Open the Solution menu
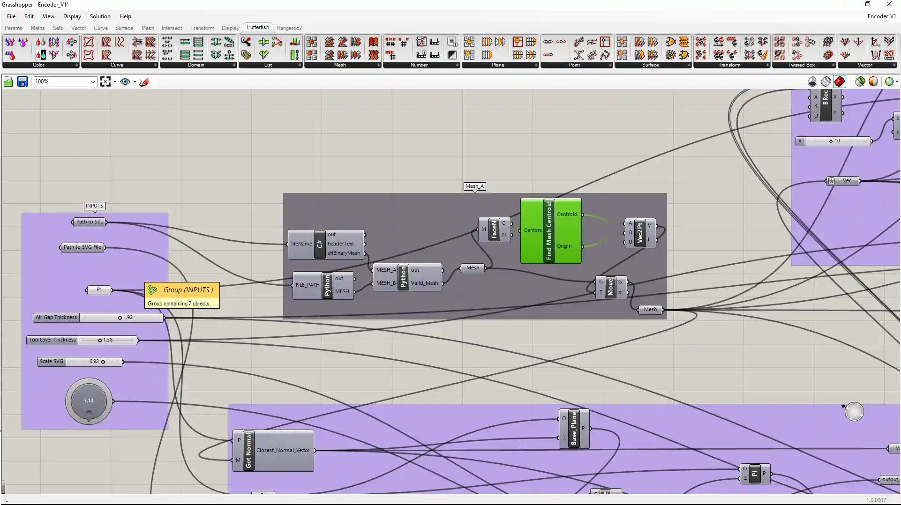This screenshot has width=901, height=505. pyautogui.click(x=100, y=16)
